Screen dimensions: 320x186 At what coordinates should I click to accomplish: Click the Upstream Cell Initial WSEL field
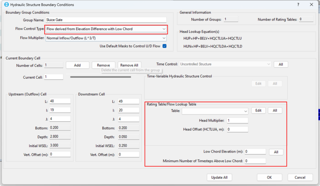pos(60,145)
